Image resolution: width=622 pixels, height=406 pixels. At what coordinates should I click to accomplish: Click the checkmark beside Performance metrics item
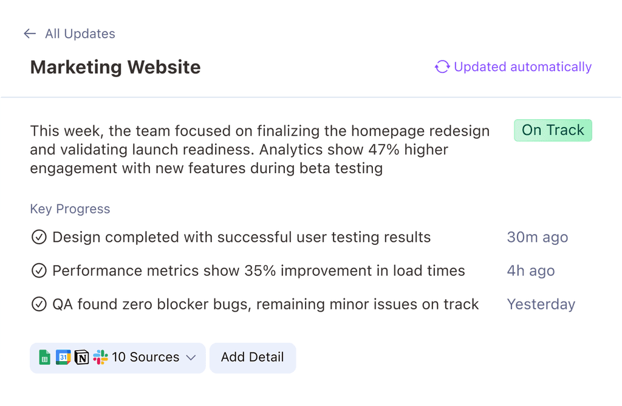click(38, 270)
